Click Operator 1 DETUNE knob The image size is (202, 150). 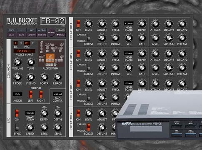tap(102, 38)
